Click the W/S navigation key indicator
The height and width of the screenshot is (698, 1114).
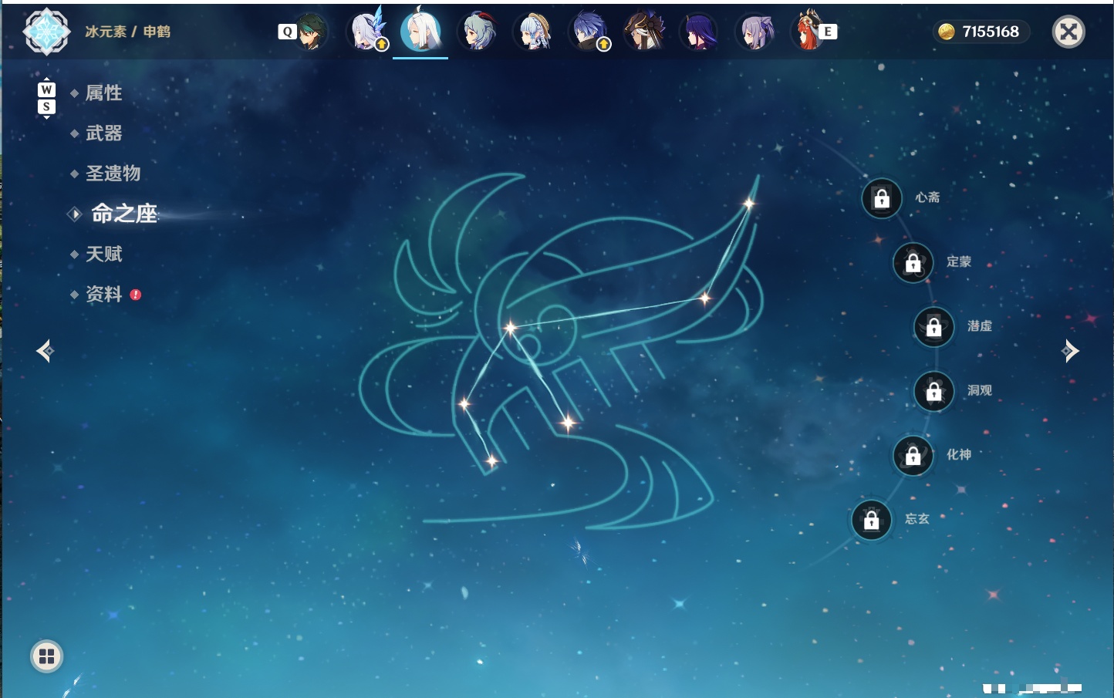click(x=46, y=98)
